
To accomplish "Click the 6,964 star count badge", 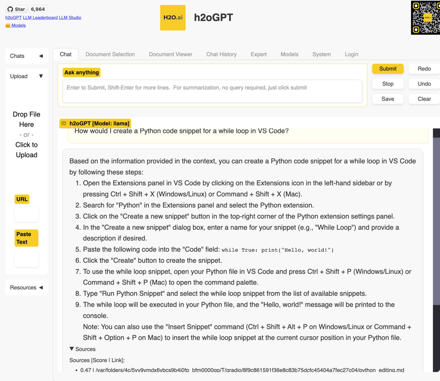I will click(37, 9).
